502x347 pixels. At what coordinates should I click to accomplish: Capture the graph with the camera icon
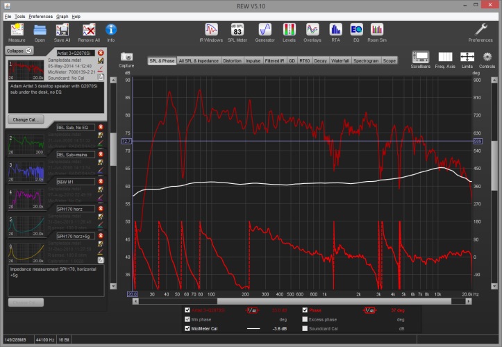pyautogui.click(x=126, y=57)
